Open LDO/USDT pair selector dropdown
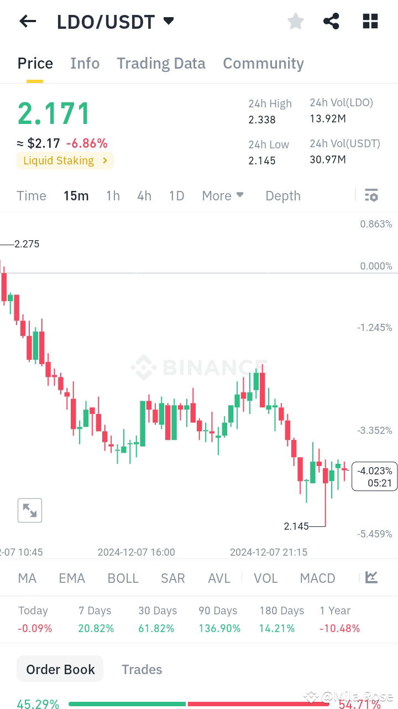Image resolution: width=398 pixels, height=709 pixels. (169, 22)
